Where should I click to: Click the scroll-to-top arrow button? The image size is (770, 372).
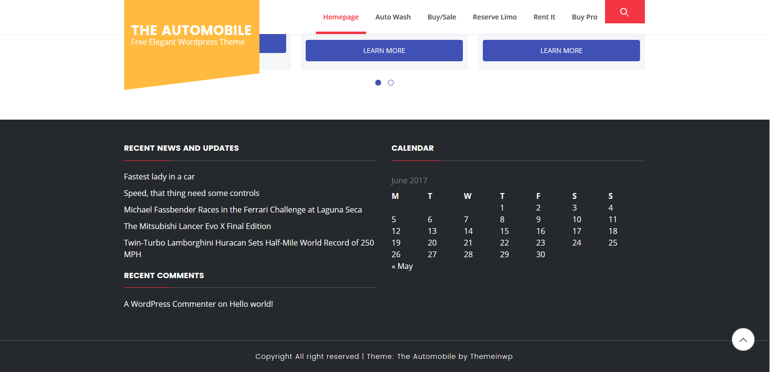743,339
